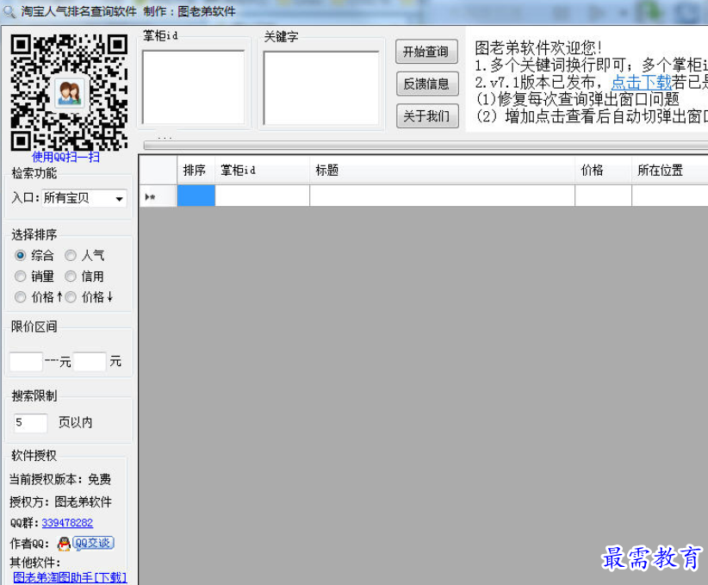
Task: Click the new-row marker in the grid
Action: coord(158,196)
